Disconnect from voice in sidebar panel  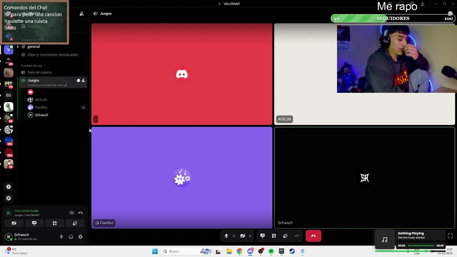coord(80,213)
